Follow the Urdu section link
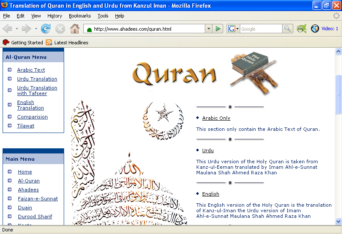The width and height of the screenshot is (342, 234). point(208,150)
